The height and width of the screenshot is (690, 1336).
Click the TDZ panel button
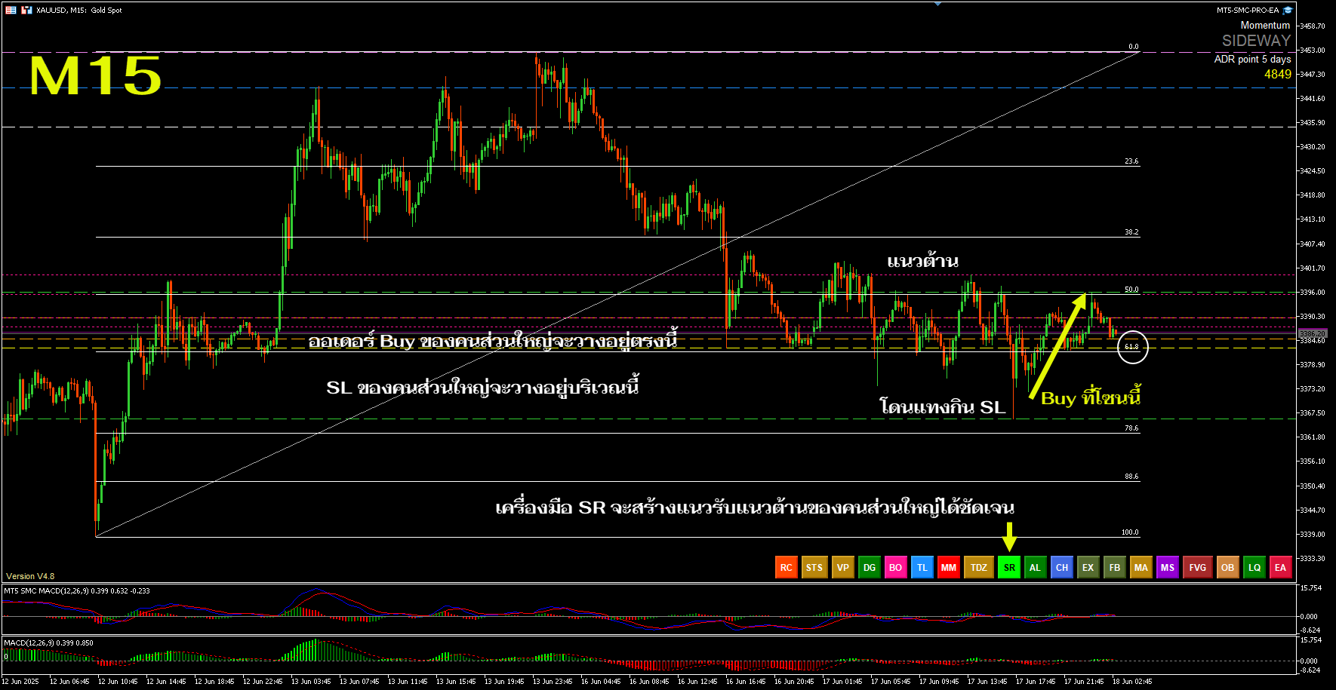pos(979,568)
